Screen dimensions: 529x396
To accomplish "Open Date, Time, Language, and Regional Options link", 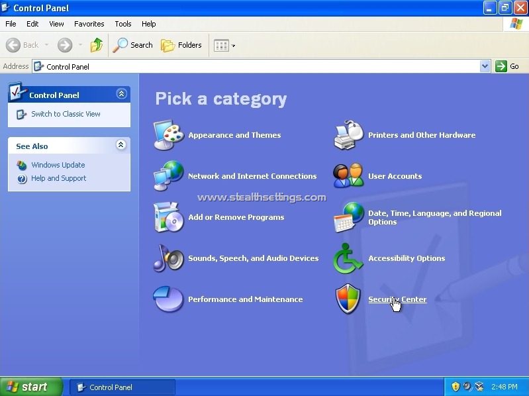I will tap(435, 218).
